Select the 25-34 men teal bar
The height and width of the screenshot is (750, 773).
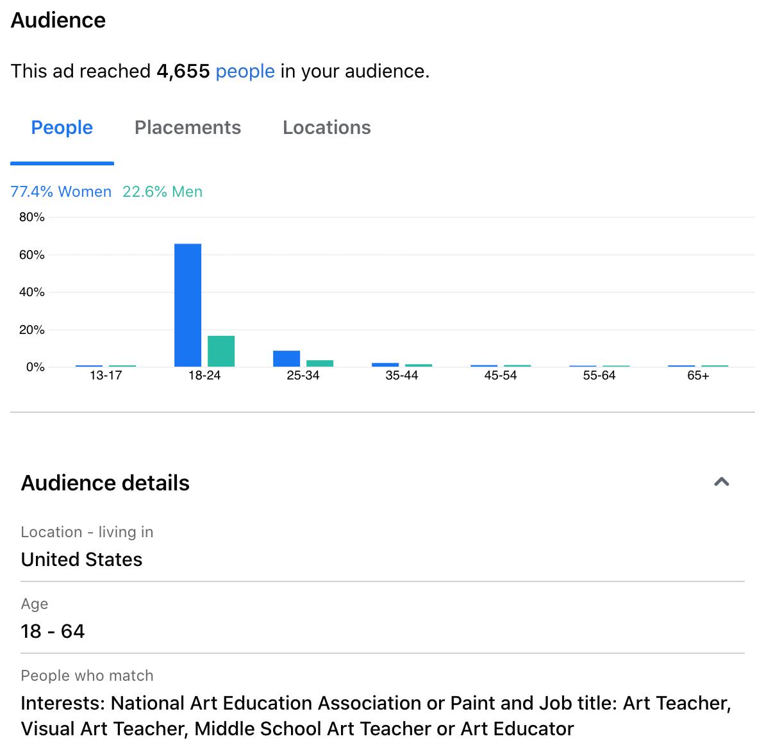(320, 363)
